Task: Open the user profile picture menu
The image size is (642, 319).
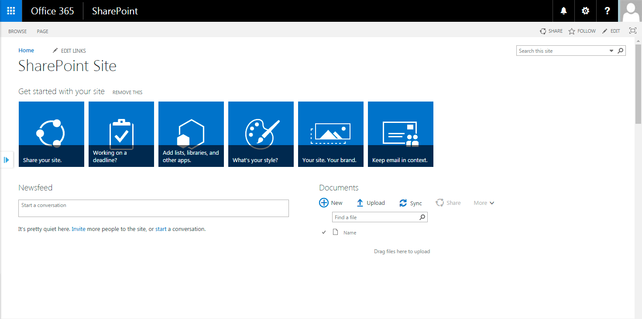Action: pyautogui.click(x=631, y=11)
